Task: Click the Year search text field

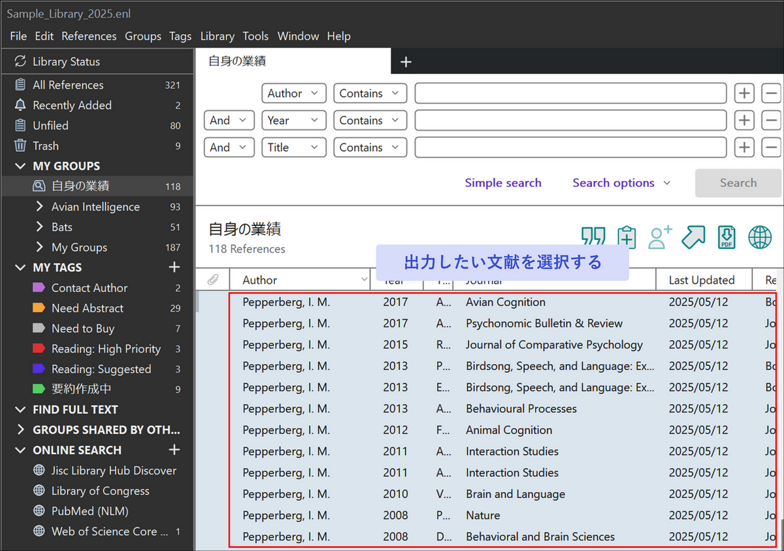Action: [570, 120]
